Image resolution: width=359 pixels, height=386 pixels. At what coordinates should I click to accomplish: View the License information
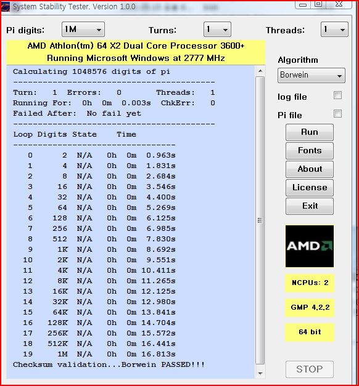click(x=310, y=188)
